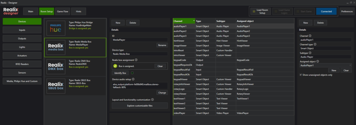Switch to the Game Flow tab

coord(63,11)
